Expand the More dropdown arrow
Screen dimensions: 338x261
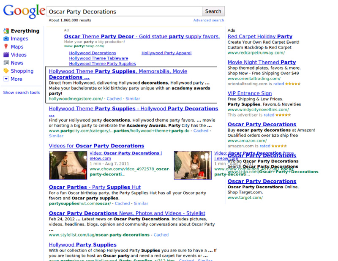tap(6, 79)
